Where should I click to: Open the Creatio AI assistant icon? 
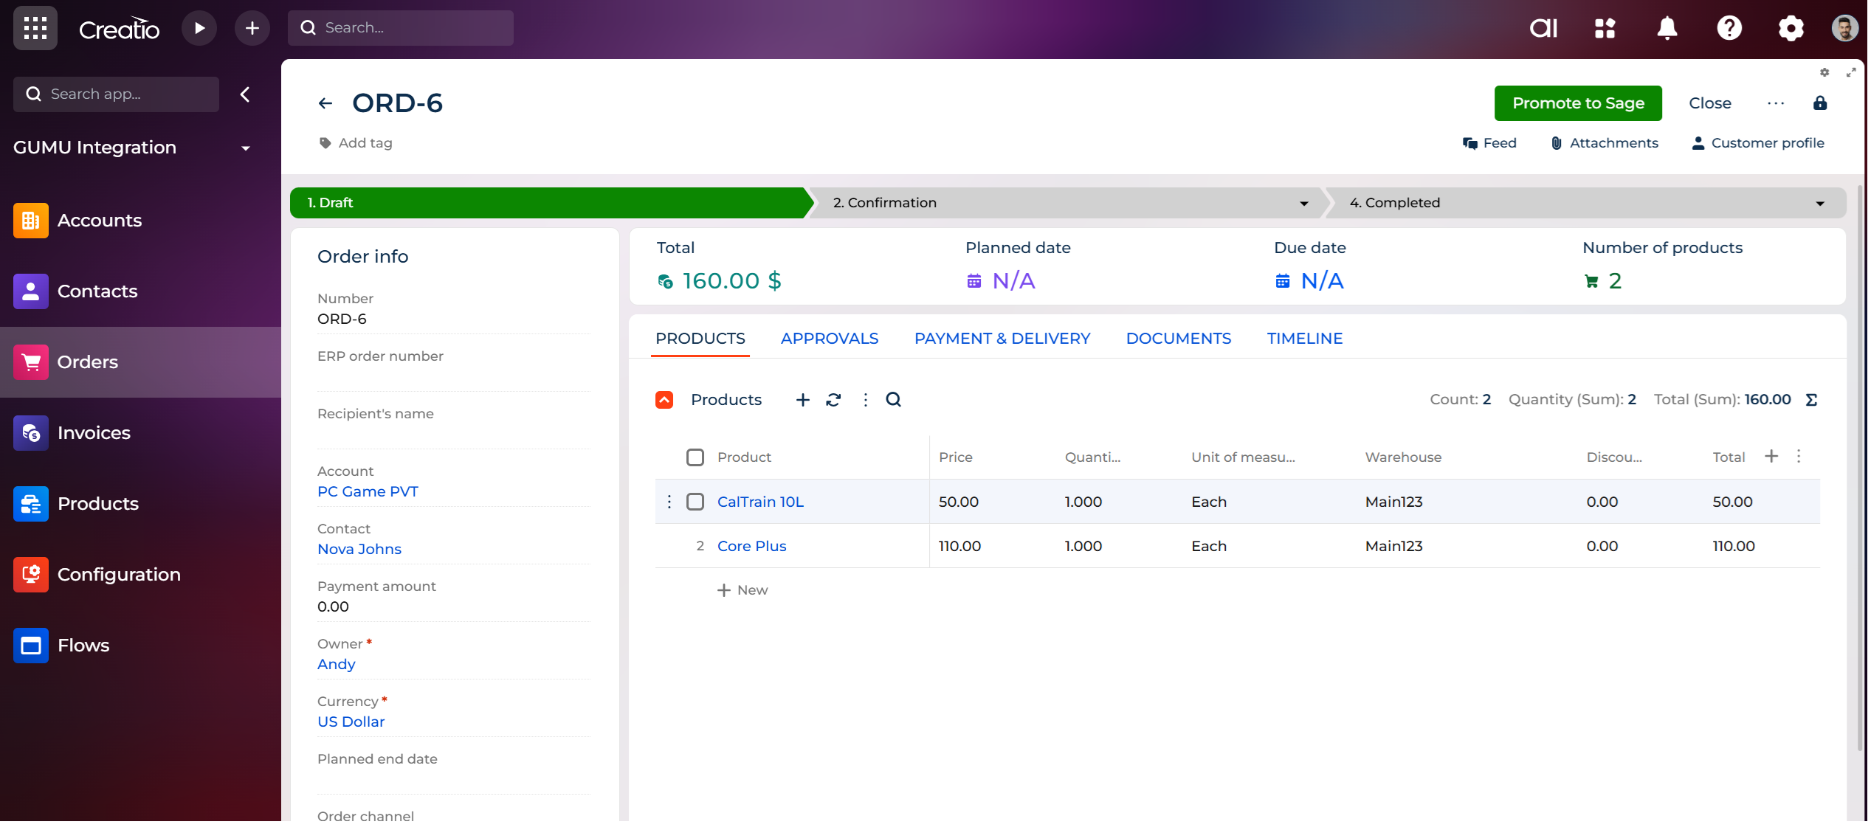pos(1543,28)
